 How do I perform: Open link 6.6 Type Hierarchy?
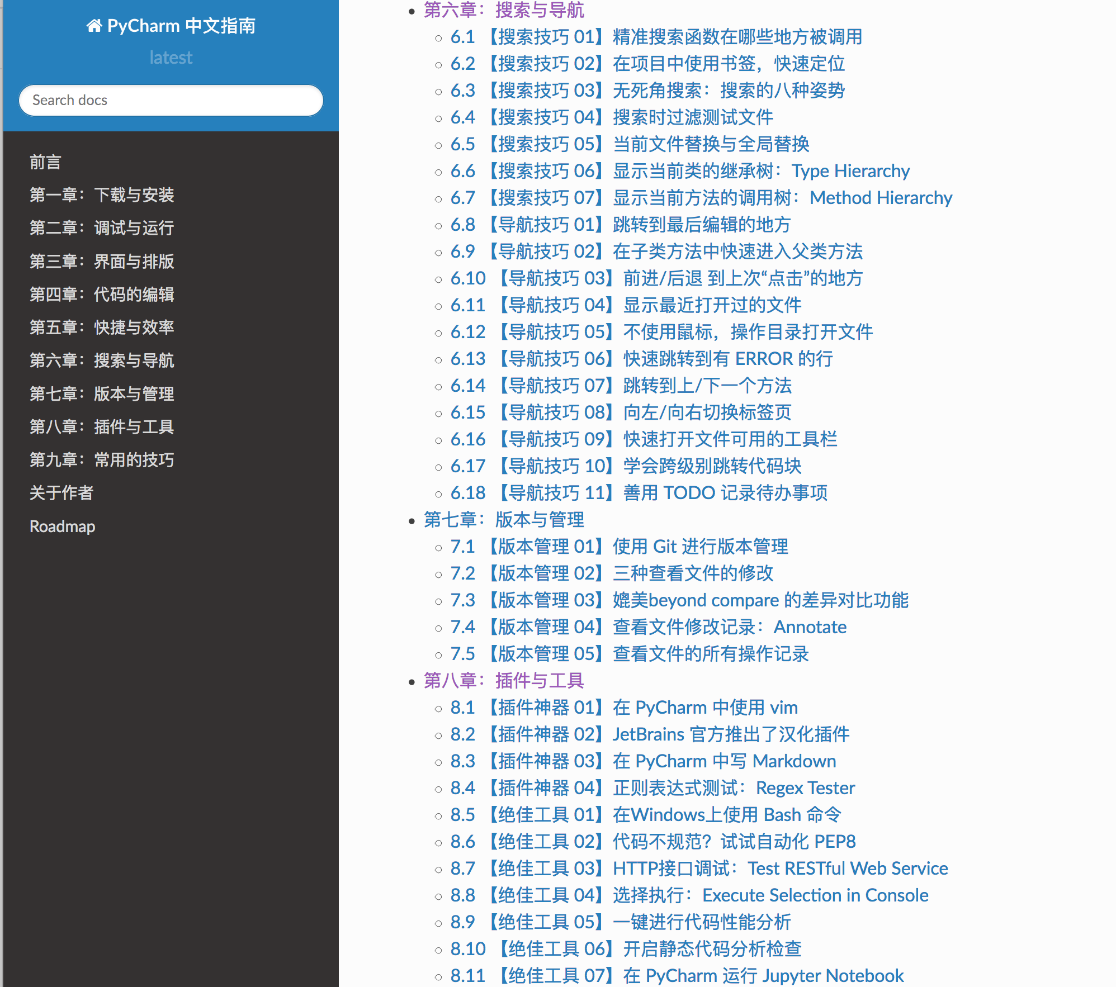point(680,171)
